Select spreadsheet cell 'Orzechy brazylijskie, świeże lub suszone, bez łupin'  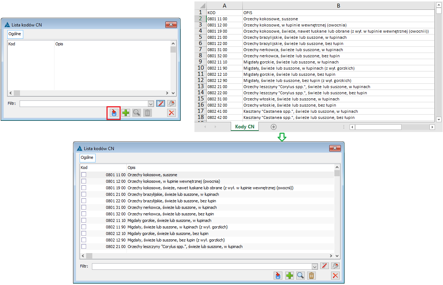click(338, 44)
